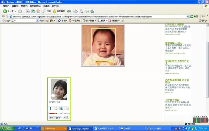Open the History clock icon in toolbar
Viewport: 209px width, 131px height.
pyautogui.click(x=69, y=12)
